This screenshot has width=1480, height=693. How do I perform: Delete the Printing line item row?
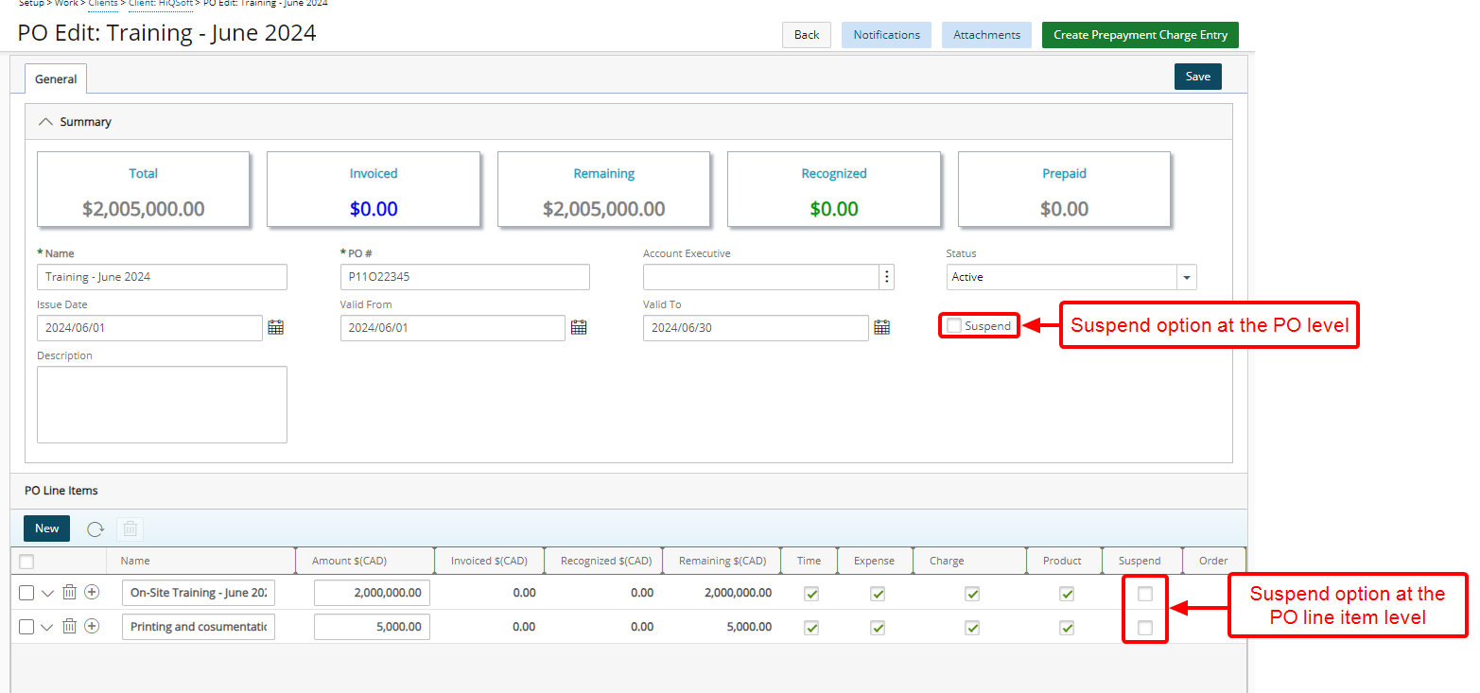pos(69,626)
